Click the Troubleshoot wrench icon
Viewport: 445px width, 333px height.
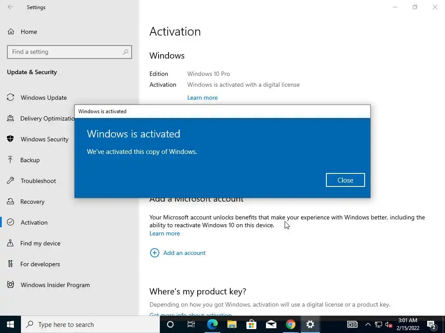[x=10, y=181]
